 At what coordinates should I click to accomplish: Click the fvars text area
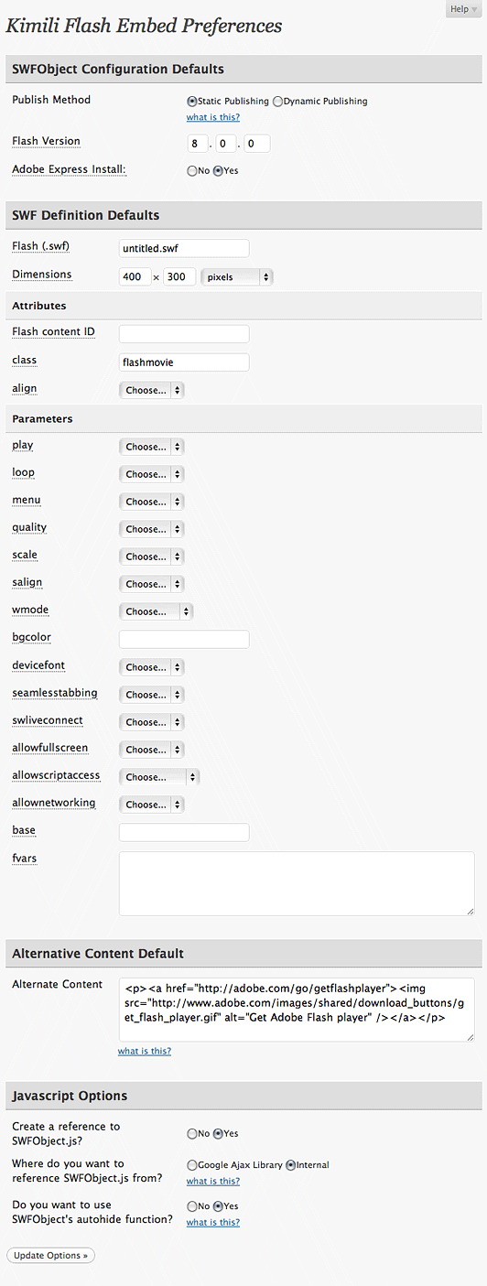click(297, 883)
